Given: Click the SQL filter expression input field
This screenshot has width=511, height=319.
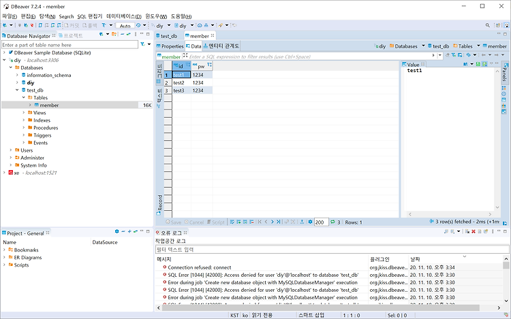Looking at the screenshot, I should pyautogui.click(x=309, y=56).
